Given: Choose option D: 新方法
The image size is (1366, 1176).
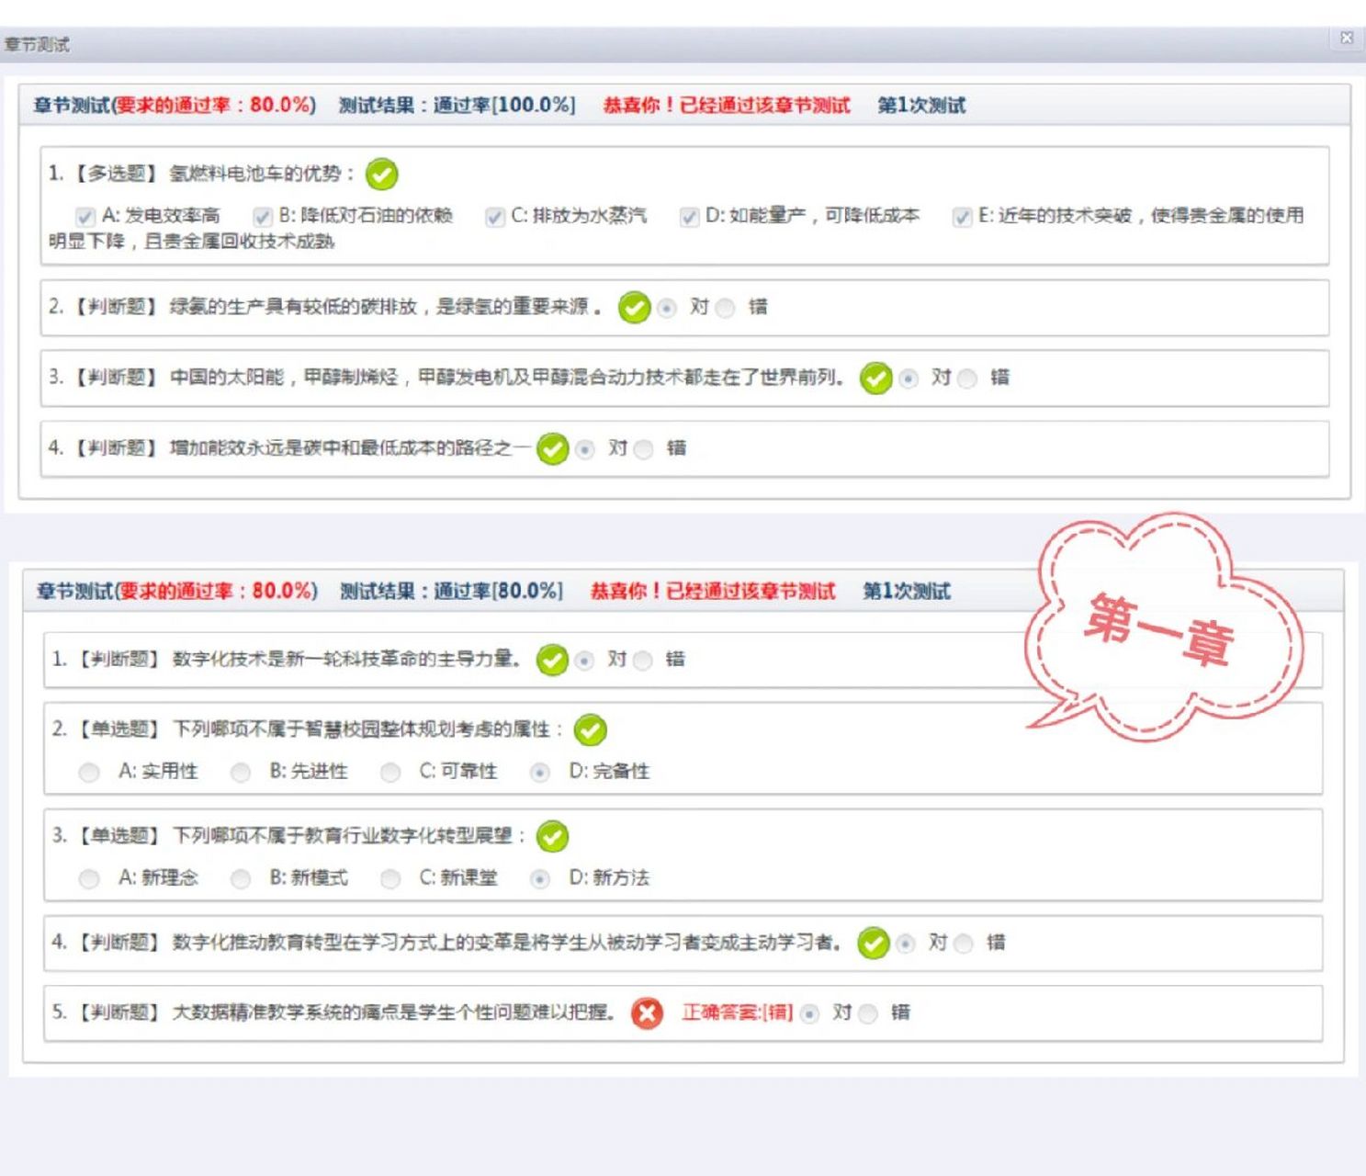Looking at the screenshot, I should (540, 879).
